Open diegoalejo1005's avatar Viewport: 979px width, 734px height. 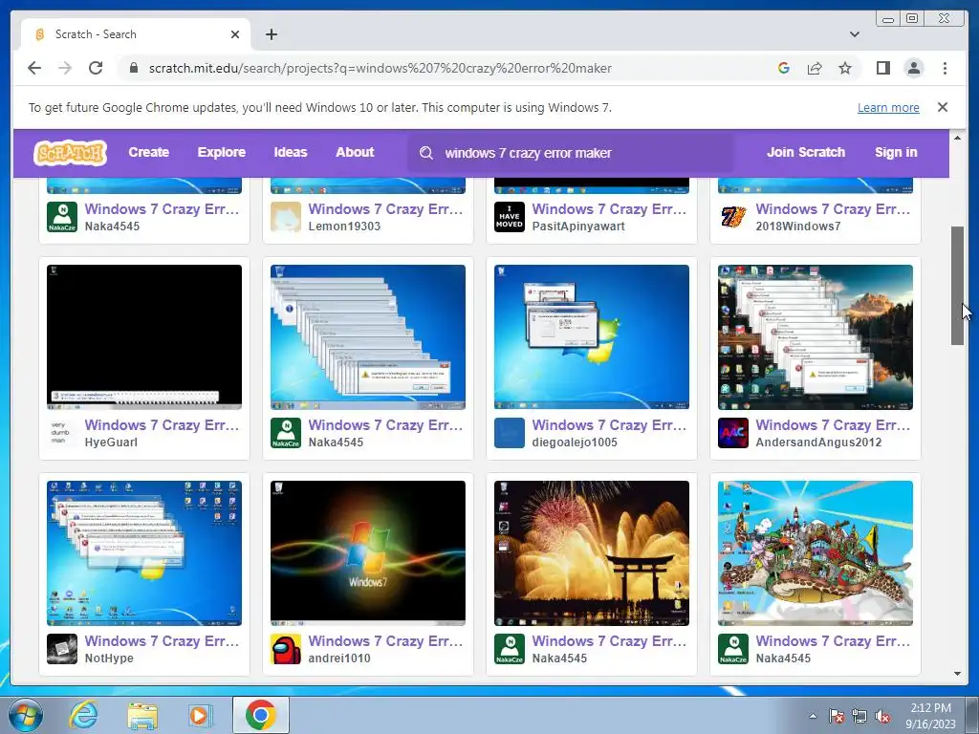[510, 433]
